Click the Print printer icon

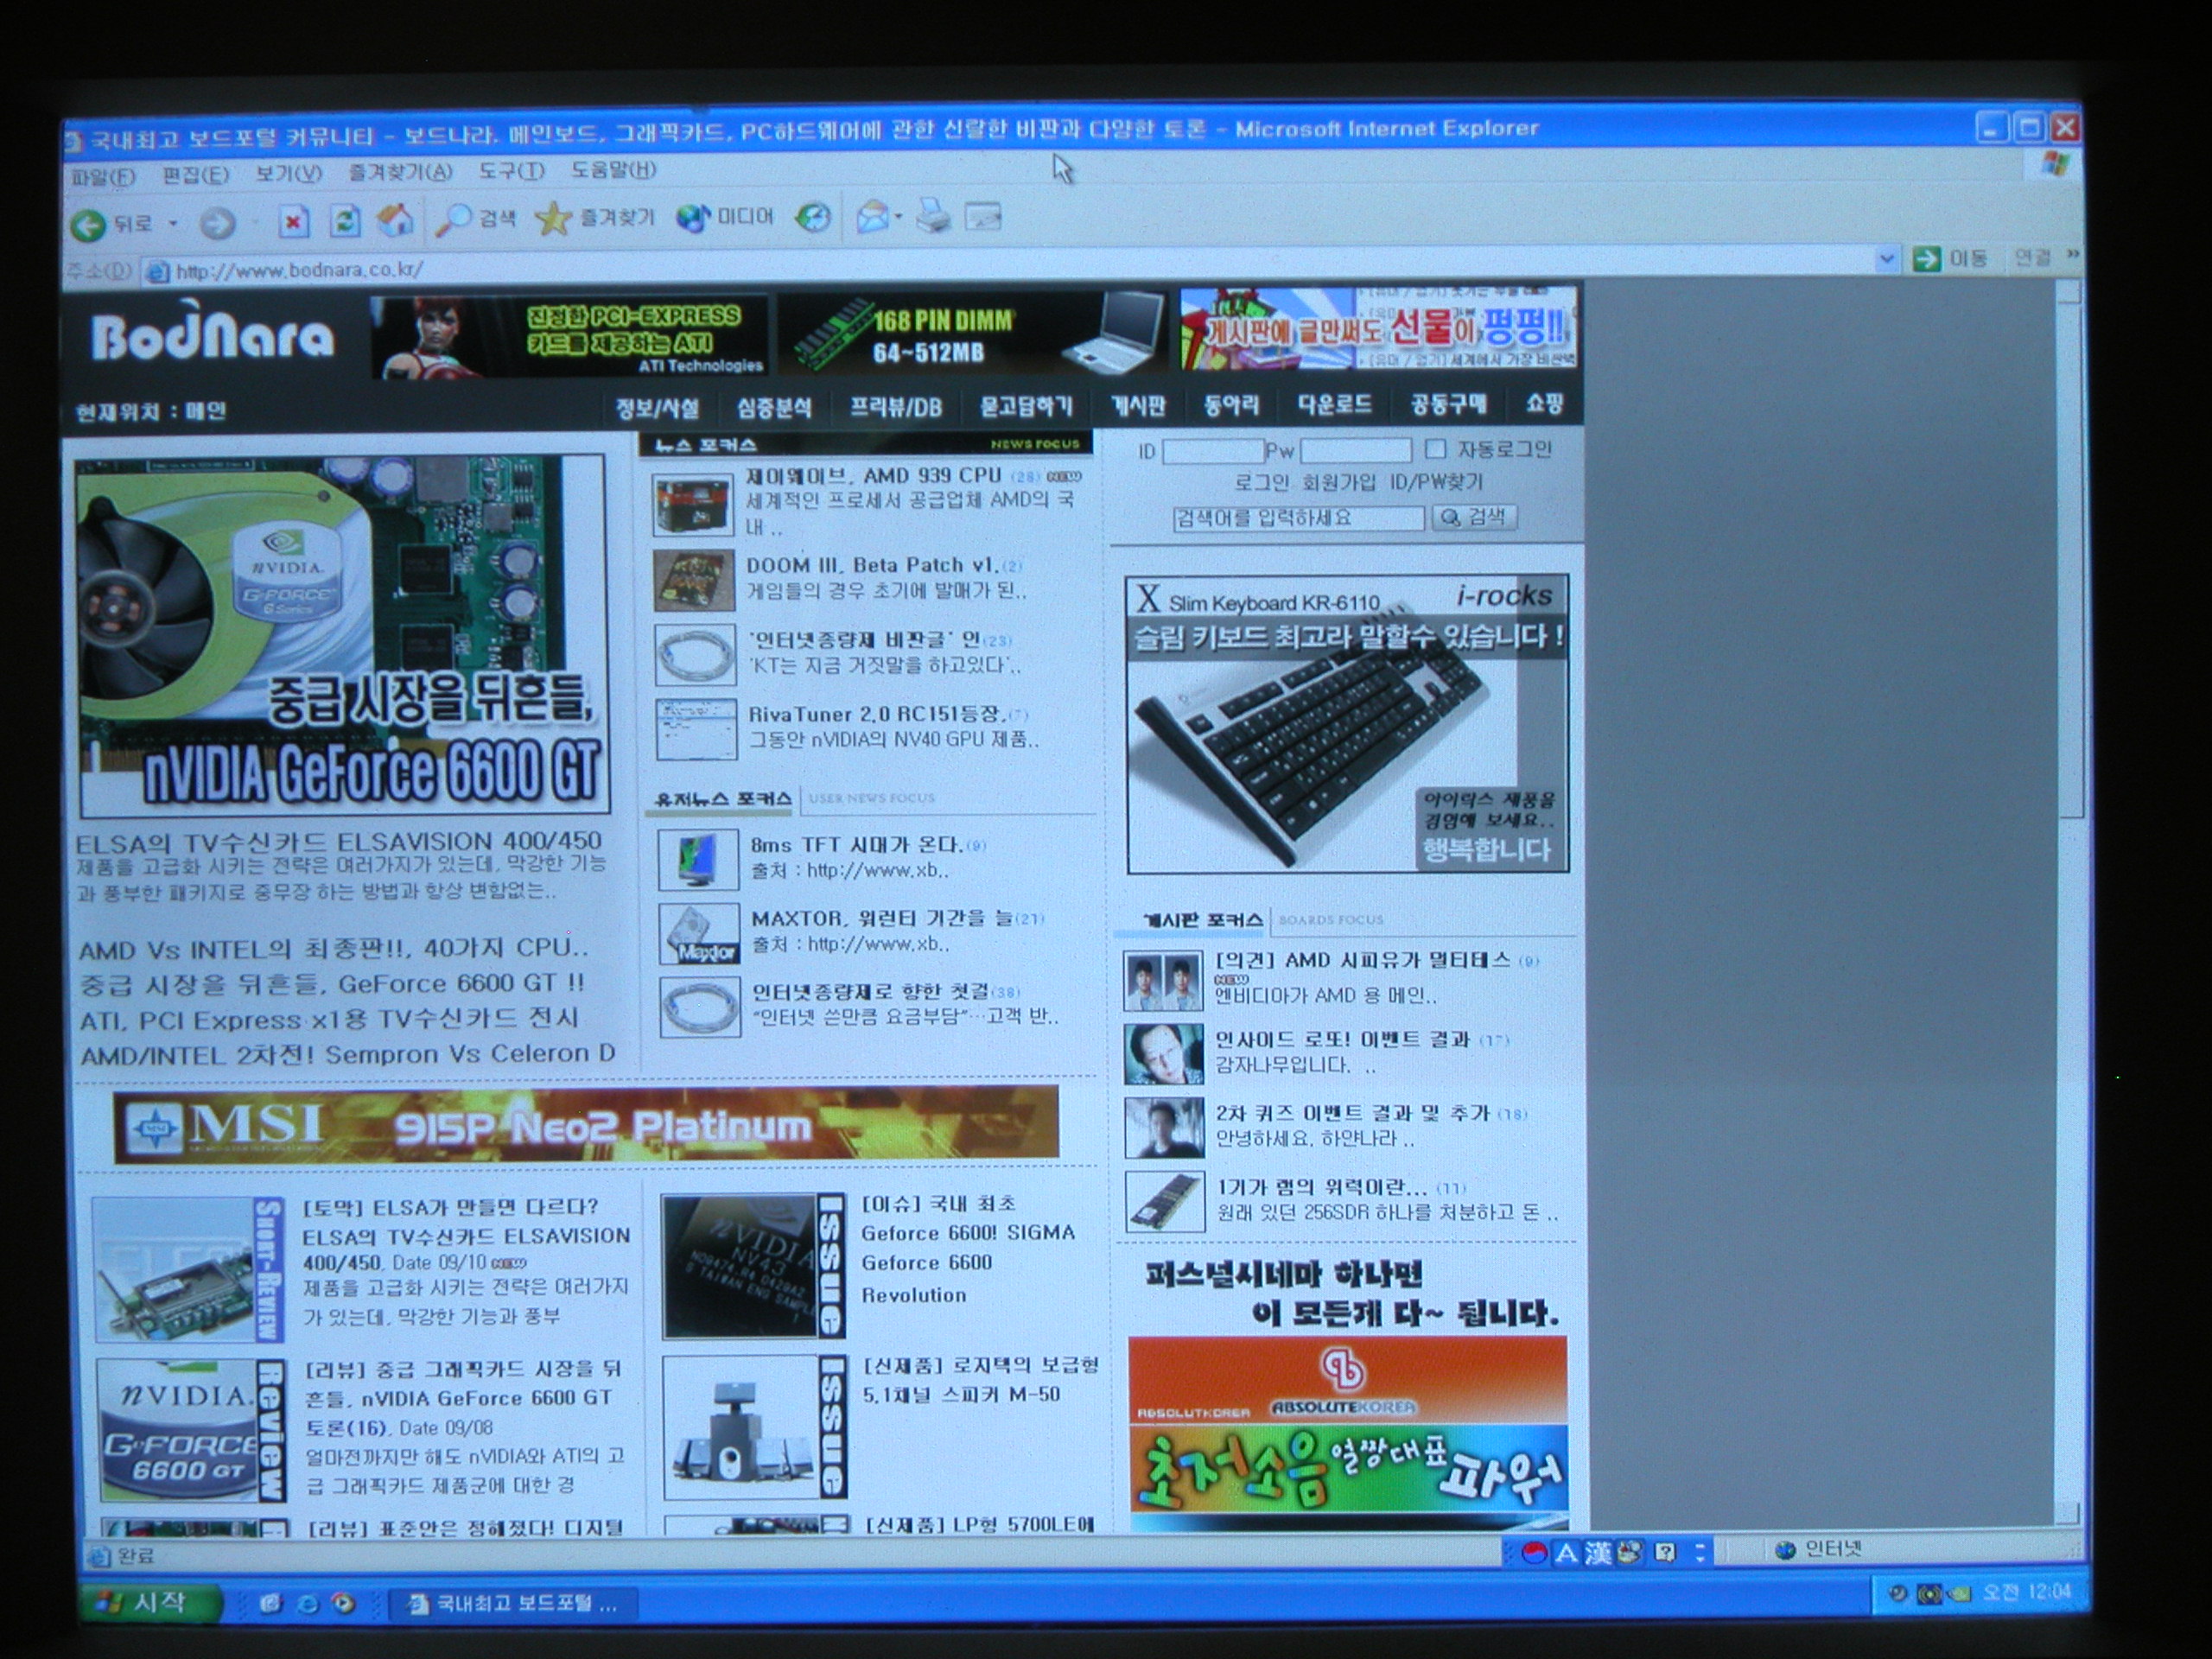coord(933,215)
